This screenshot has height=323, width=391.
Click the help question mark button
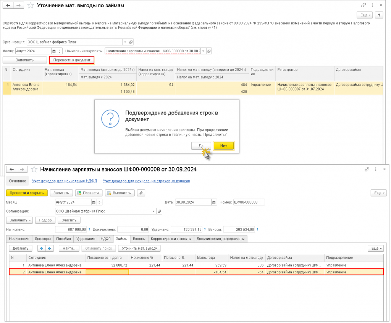coord(379,15)
